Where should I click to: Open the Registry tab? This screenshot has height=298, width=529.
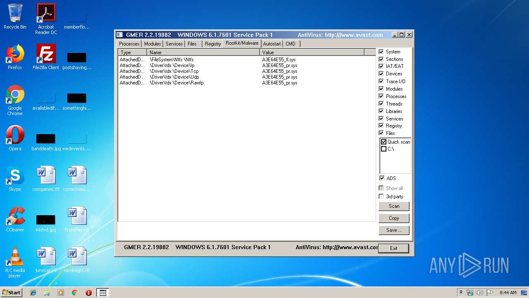(x=213, y=44)
